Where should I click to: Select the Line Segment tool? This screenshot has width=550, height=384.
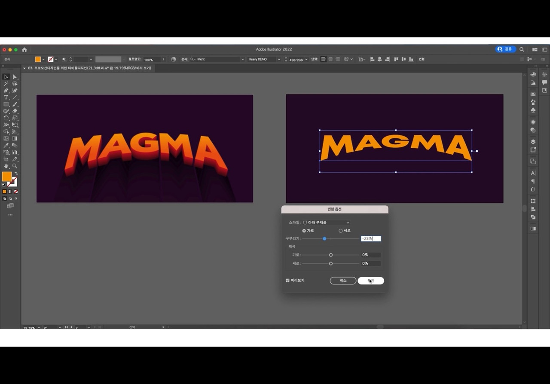point(15,98)
